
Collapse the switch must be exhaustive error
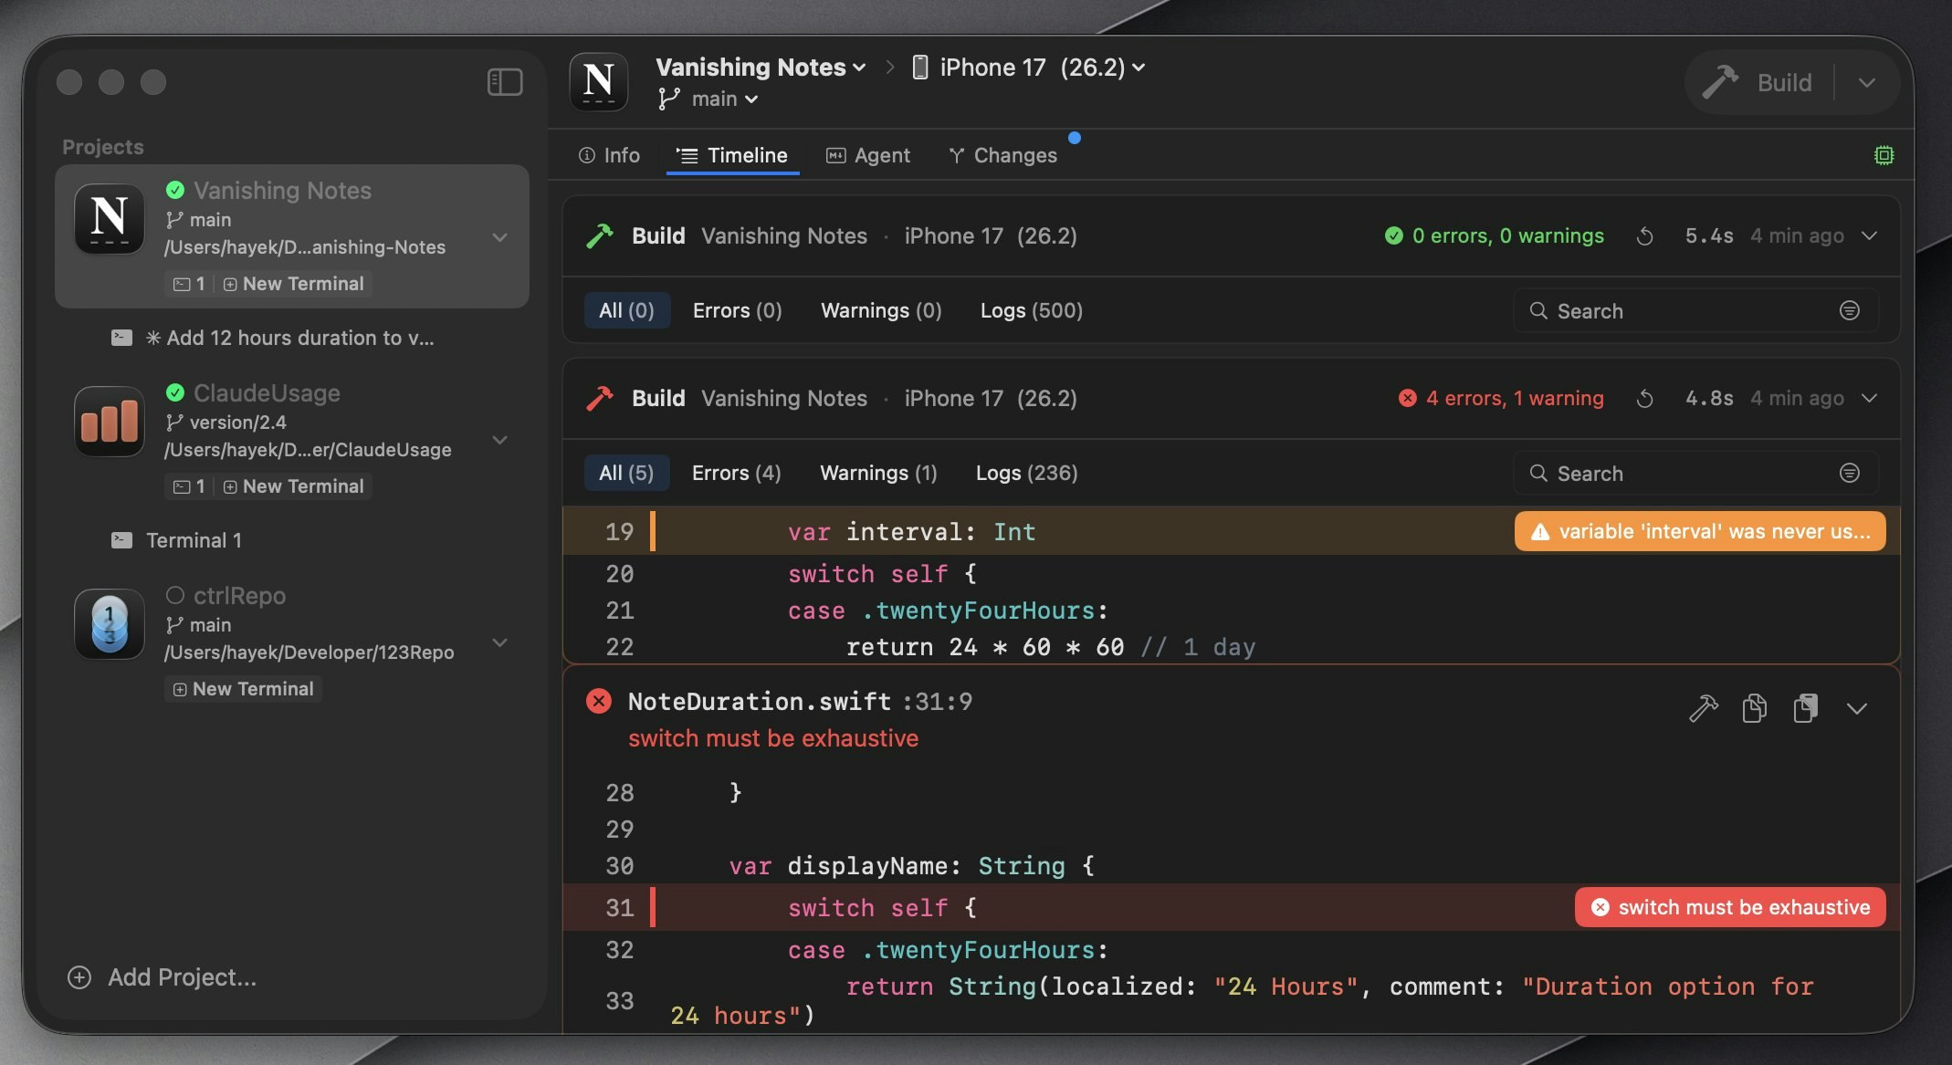[1856, 708]
